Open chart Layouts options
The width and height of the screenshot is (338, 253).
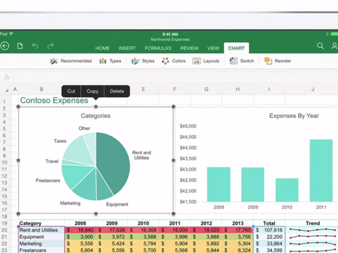click(206, 61)
